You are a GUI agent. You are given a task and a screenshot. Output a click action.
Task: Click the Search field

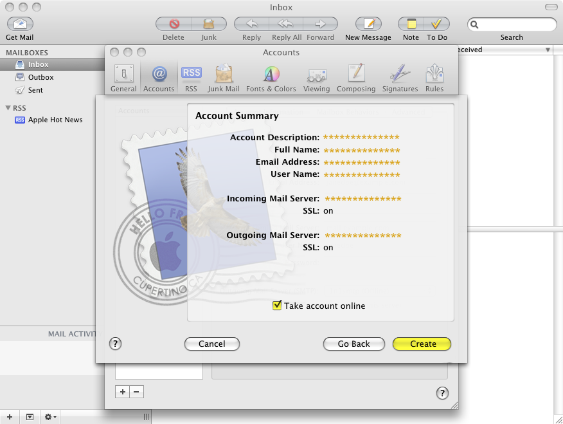tap(512, 24)
